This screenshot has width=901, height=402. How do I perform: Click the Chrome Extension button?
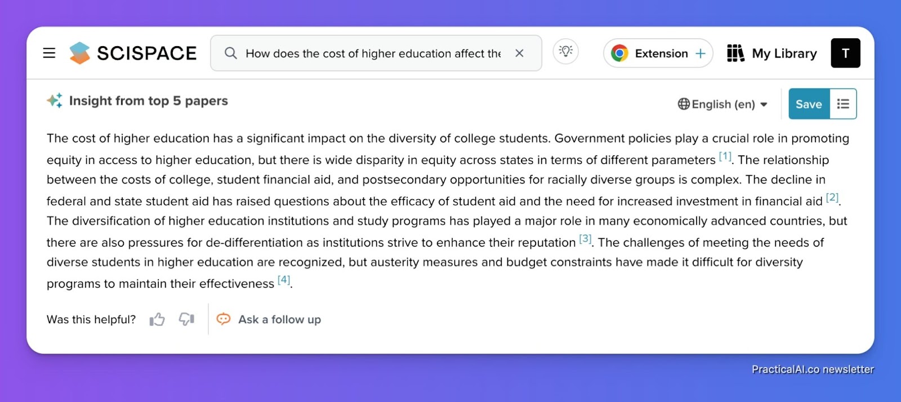pos(658,53)
